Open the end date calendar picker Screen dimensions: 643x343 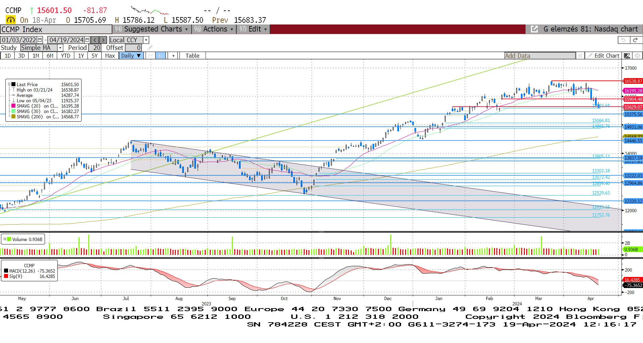[x=88, y=40]
